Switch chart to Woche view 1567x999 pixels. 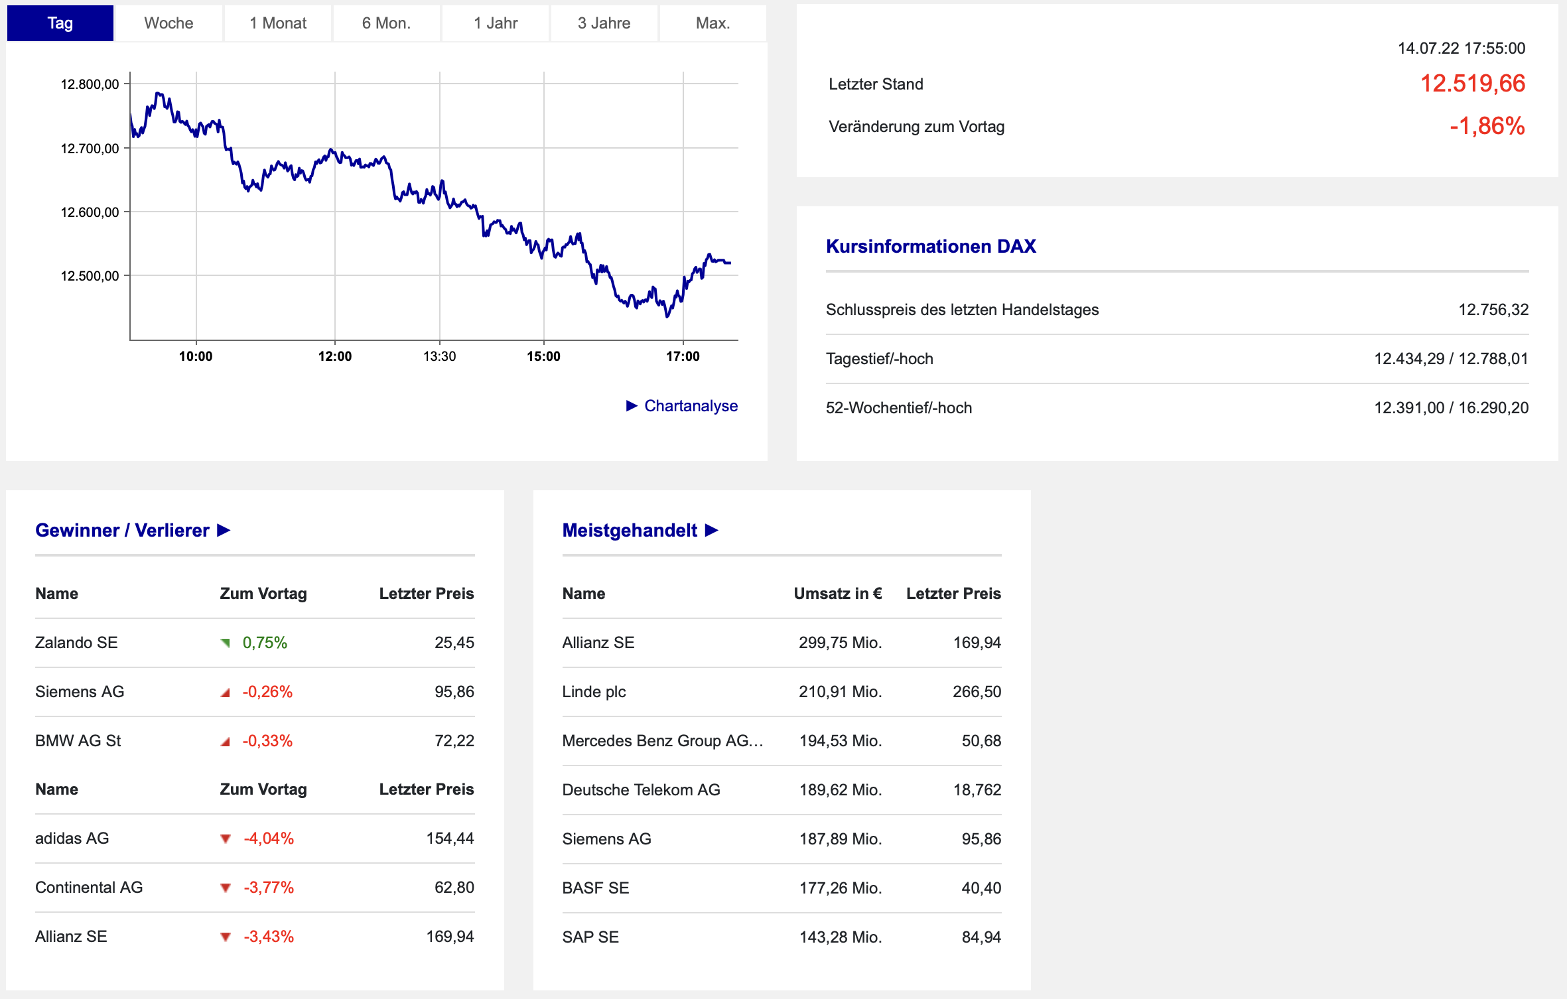click(169, 23)
